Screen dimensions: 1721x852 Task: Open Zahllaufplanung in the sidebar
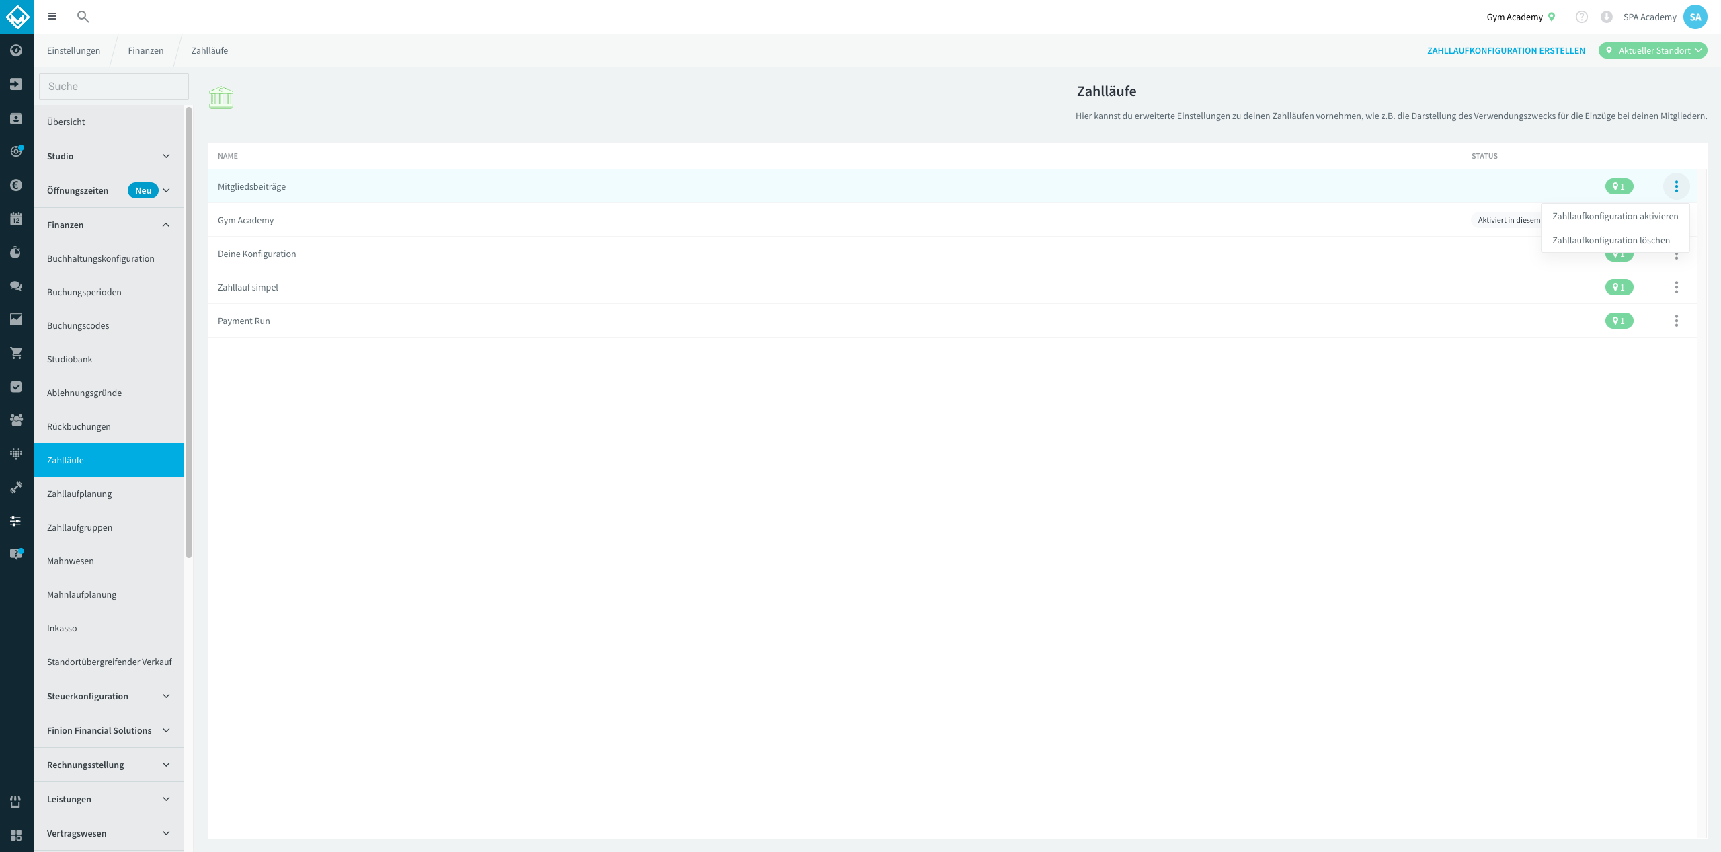click(108, 494)
